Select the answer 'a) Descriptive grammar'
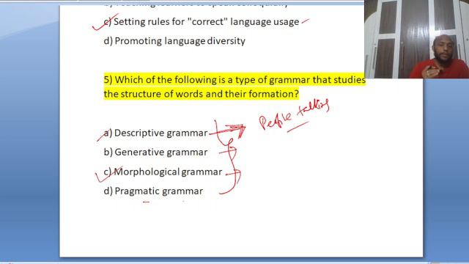Viewport: 469px width, 264px height. [155, 133]
